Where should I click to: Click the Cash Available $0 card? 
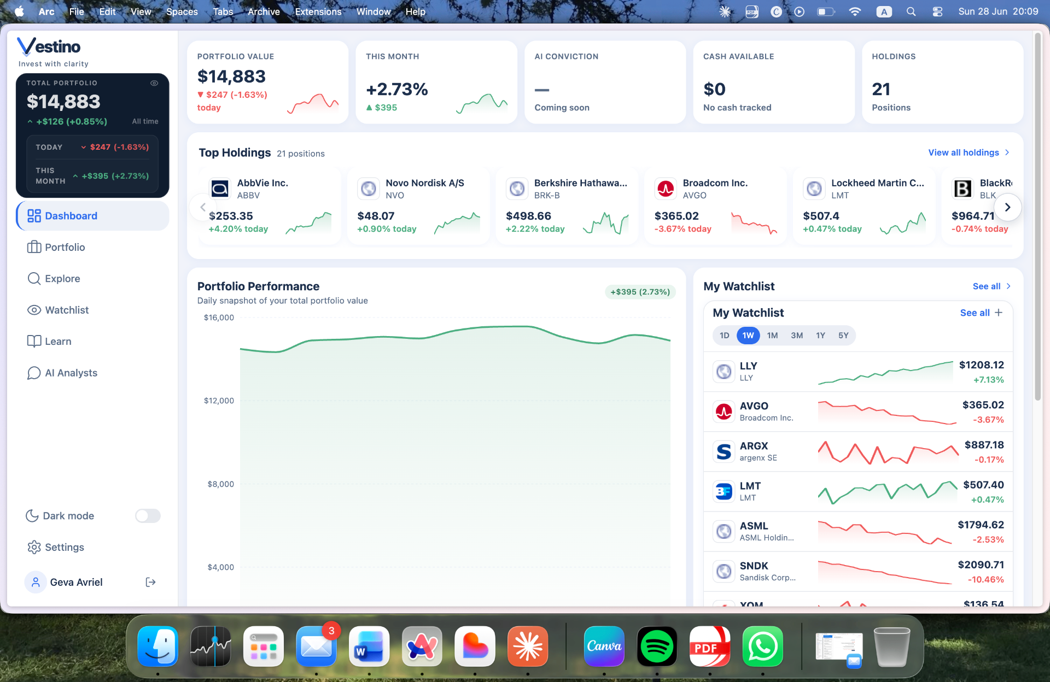tap(774, 82)
